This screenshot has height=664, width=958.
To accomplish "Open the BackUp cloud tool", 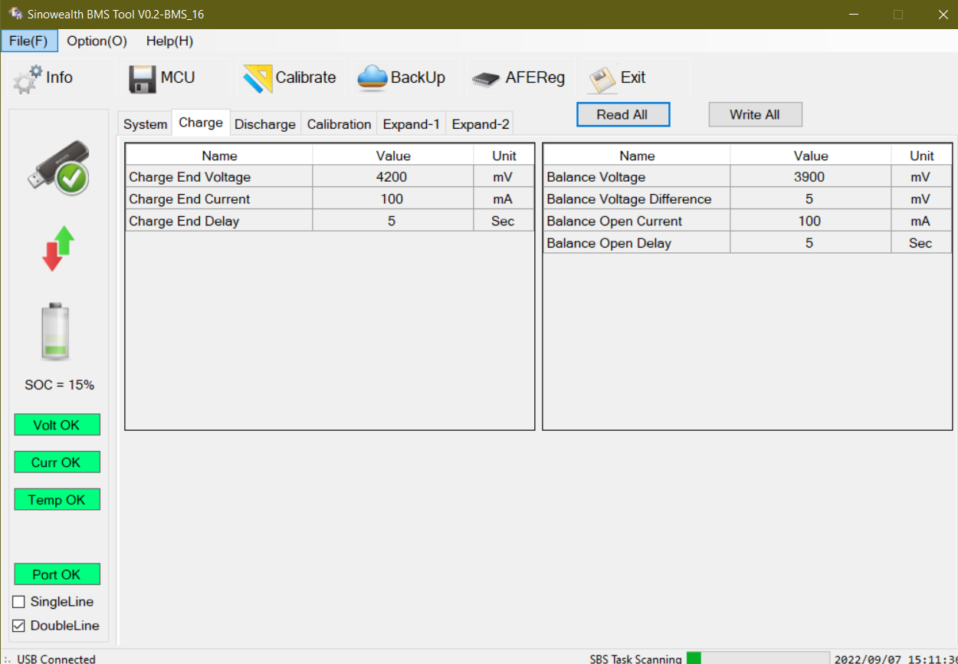I will pos(372,78).
